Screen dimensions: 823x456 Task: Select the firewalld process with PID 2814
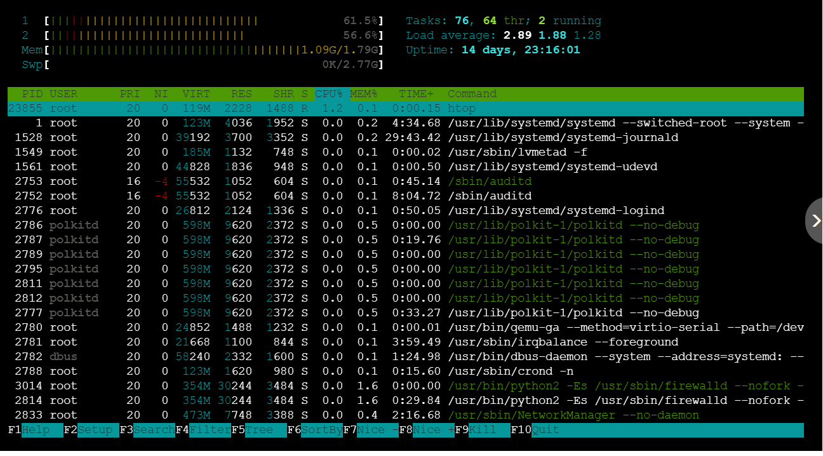(406, 401)
